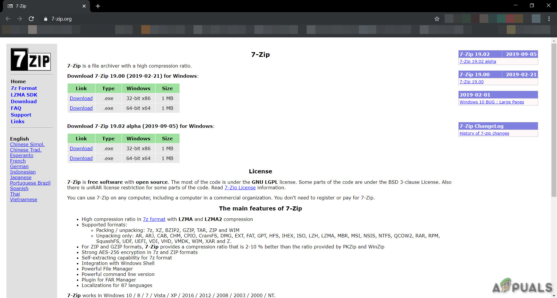
Task: Reload the 7-zip.org page
Action: click(31, 19)
